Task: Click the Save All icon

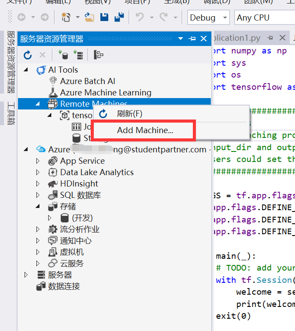Action: 119,17
